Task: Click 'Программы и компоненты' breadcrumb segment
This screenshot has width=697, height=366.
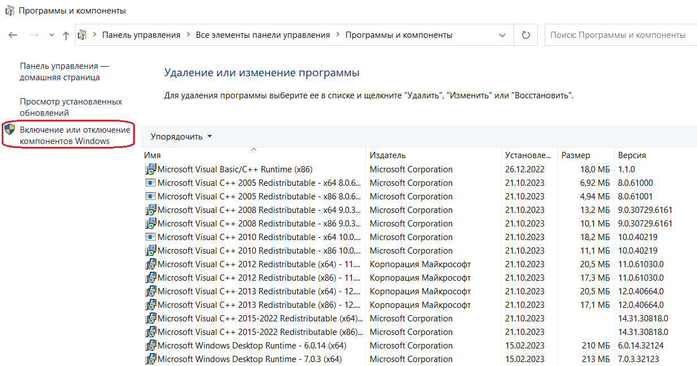Action: (399, 35)
